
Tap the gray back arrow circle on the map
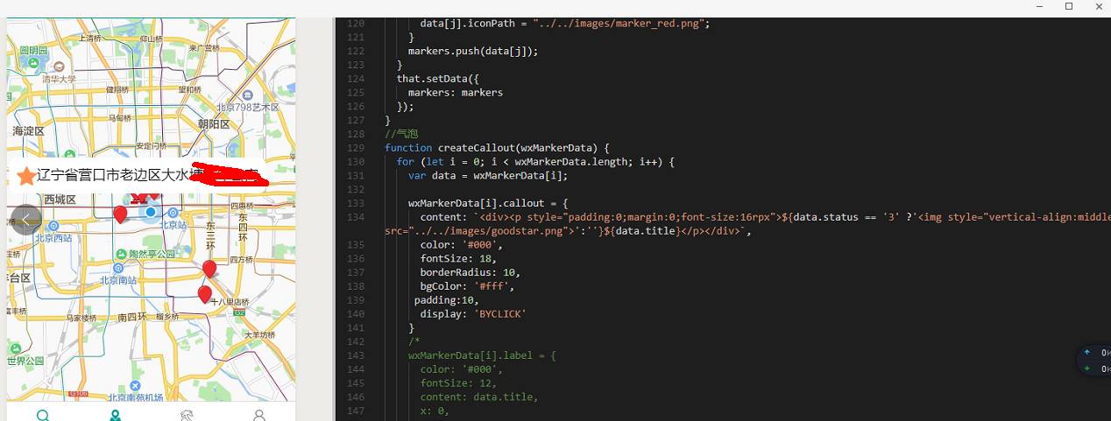click(x=26, y=220)
